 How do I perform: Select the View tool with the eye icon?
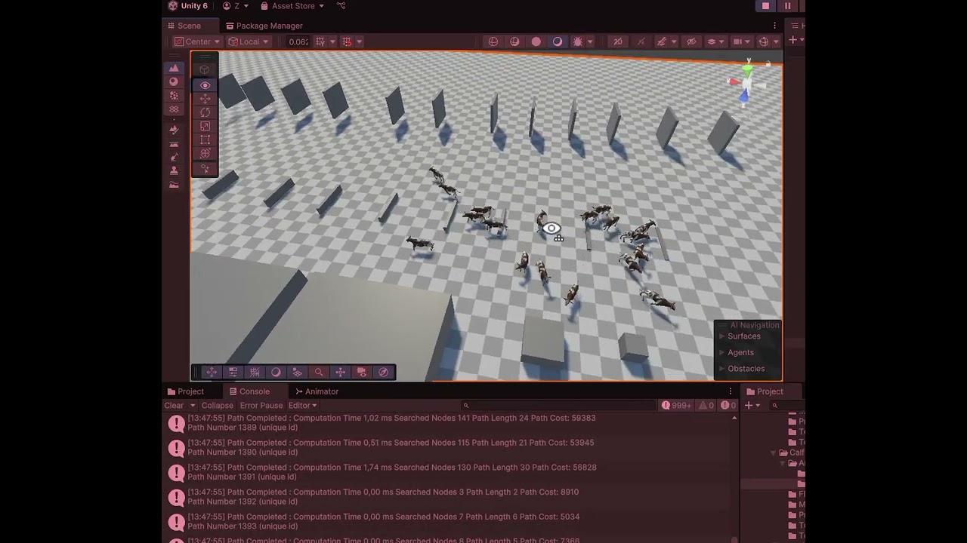pos(205,85)
